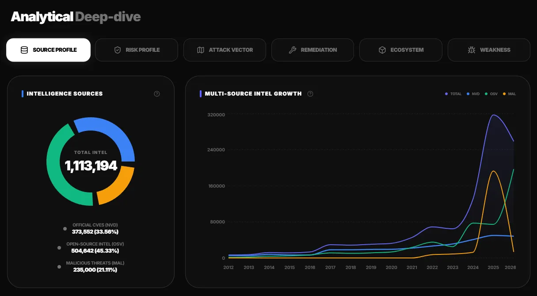Click the bug icon on Weakness

[472, 50]
